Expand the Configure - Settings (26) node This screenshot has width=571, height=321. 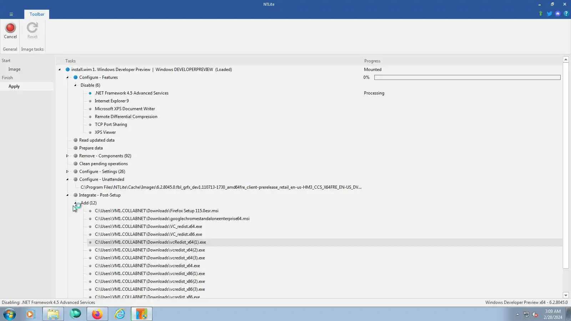point(67,172)
